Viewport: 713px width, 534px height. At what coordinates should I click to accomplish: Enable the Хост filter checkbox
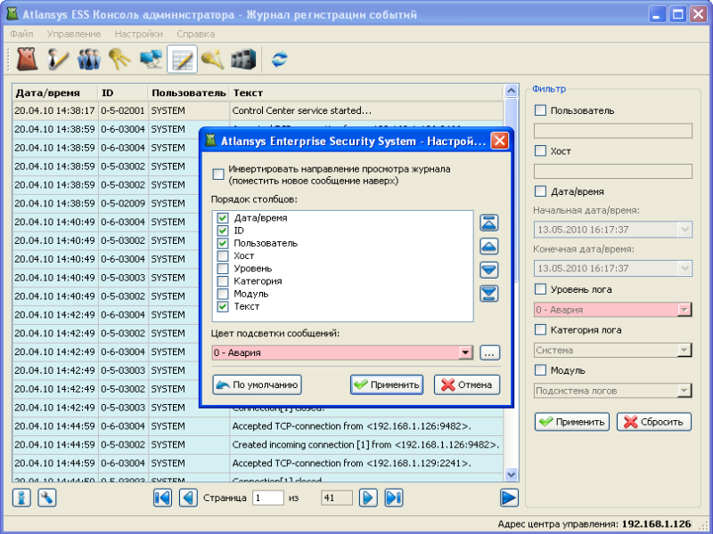(540, 150)
